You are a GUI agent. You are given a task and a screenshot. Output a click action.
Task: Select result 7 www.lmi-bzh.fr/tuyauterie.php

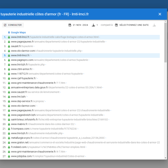point(28,65)
